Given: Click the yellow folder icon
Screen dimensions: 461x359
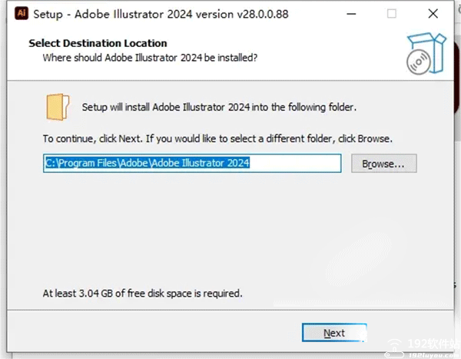Looking at the screenshot, I should pos(58,107).
